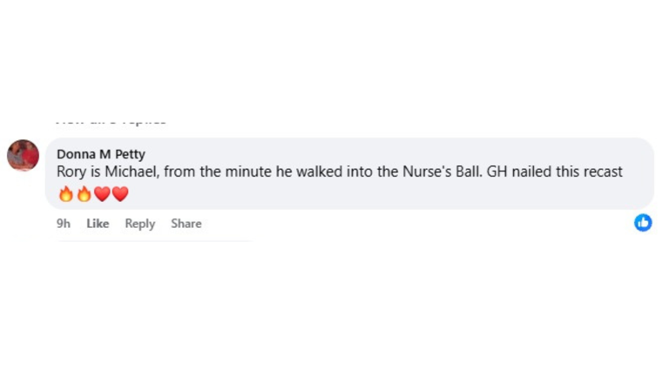Click "GH" in the comment text
Image resolution: width=669 pixels, height=376 pixels.
coord(497,172)
